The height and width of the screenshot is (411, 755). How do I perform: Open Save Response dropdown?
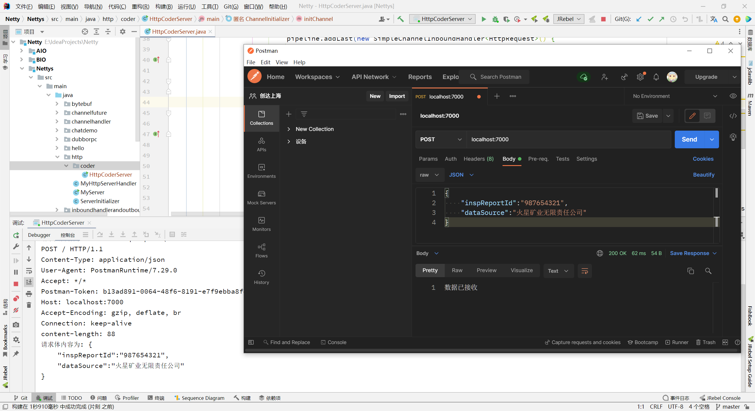tap(693, 253)
